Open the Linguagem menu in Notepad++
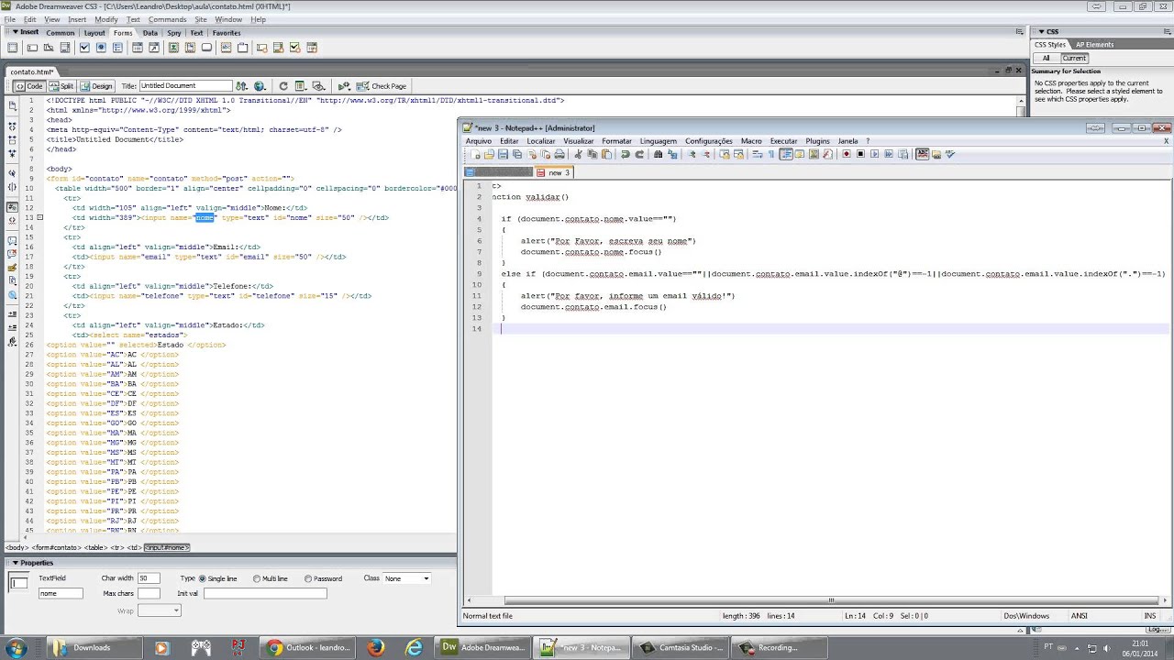The image size is (1174, 660). click(x=659, y=141)
